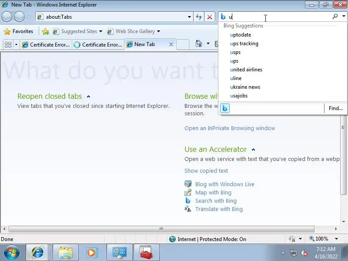Click the Bing provider icon in suggestions footer

(224, 108)
